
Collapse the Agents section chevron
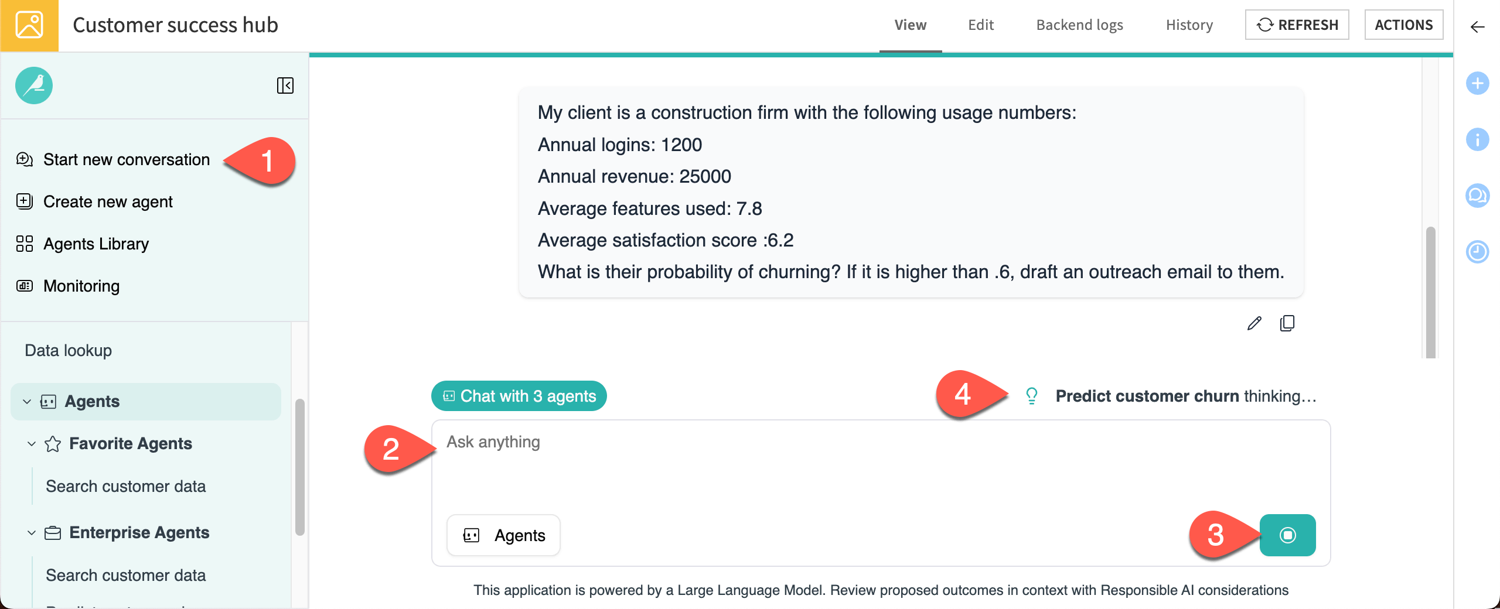(x=26, y=402)
